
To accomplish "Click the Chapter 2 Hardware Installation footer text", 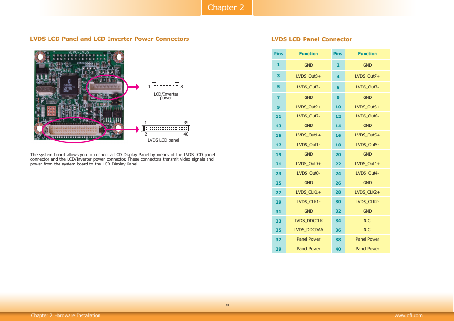I will (66, 316).
